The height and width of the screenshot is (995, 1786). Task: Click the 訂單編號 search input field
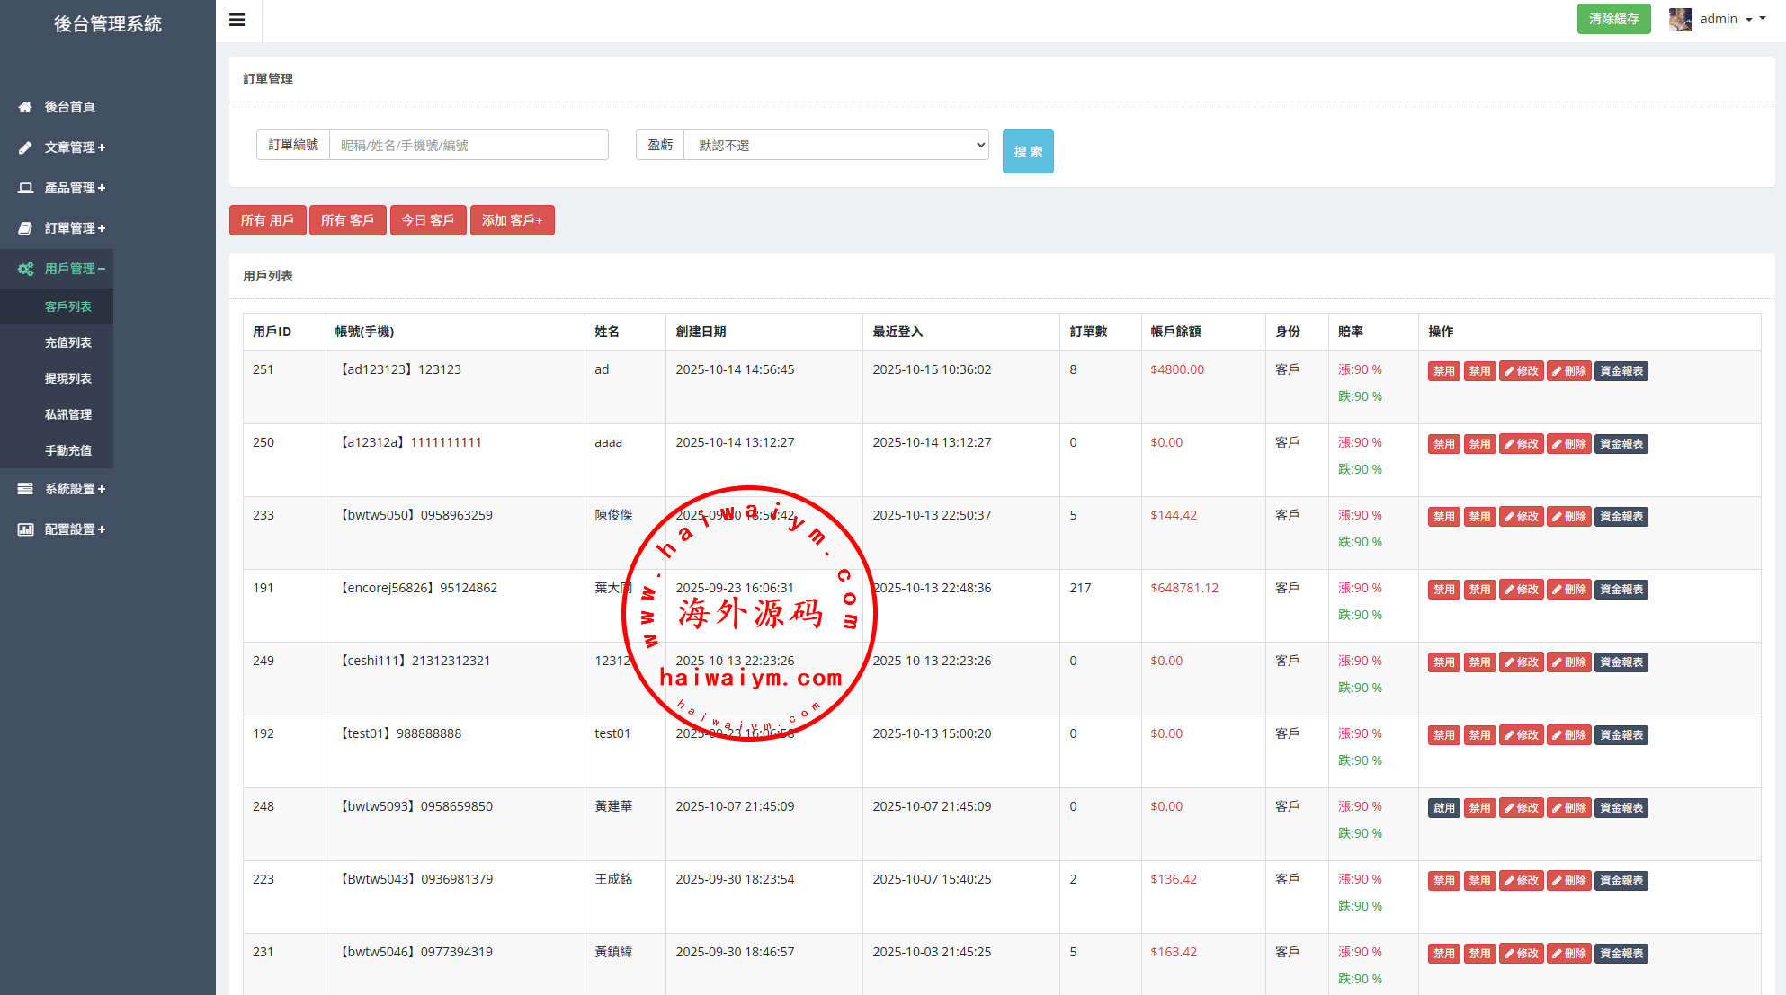(468, 145)
